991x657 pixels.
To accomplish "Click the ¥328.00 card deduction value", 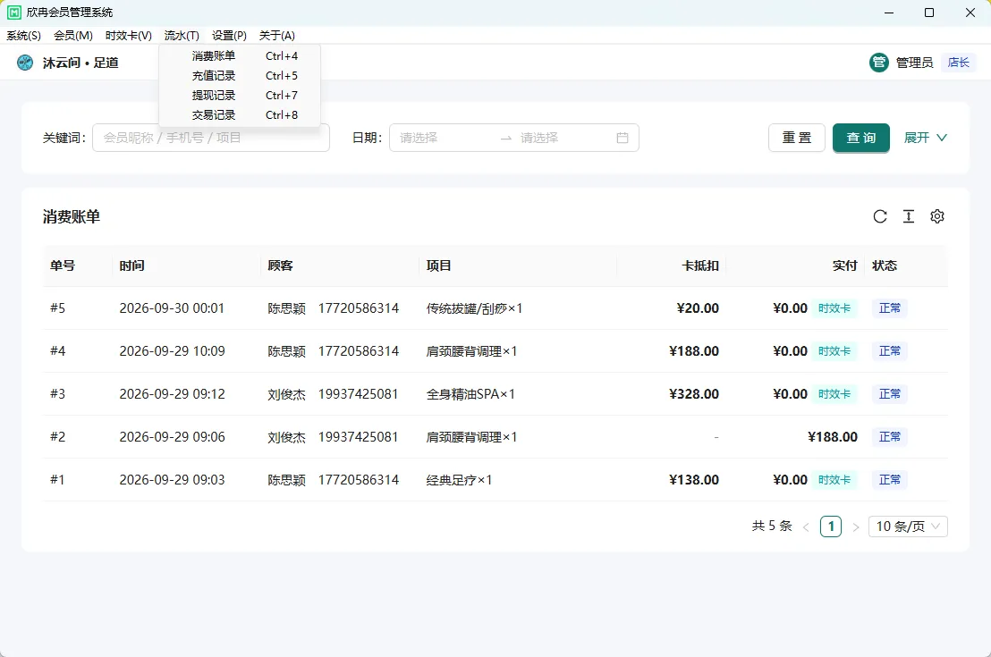I will click(x=694, y=394).
